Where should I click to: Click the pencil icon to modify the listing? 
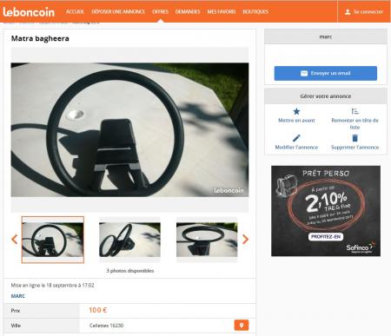[x=296, y=138]
